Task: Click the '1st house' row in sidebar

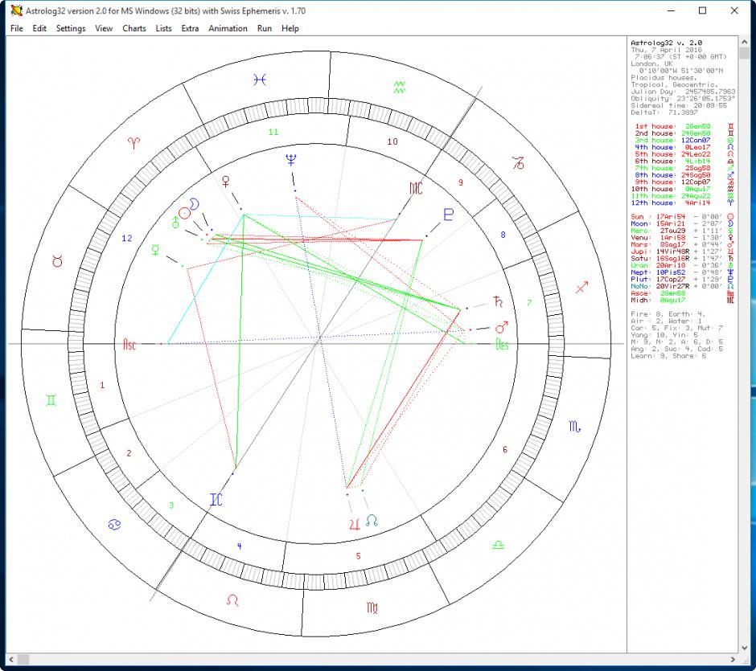Action: (684, 126)
